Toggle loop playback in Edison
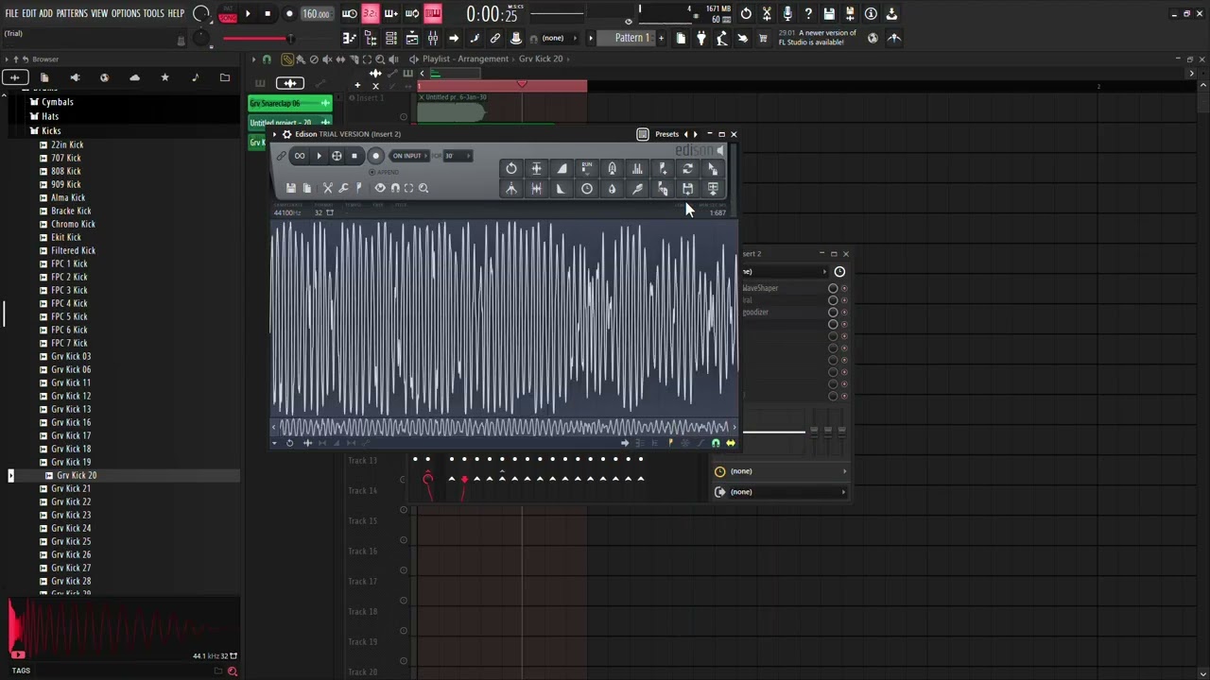 click(300, 156)
